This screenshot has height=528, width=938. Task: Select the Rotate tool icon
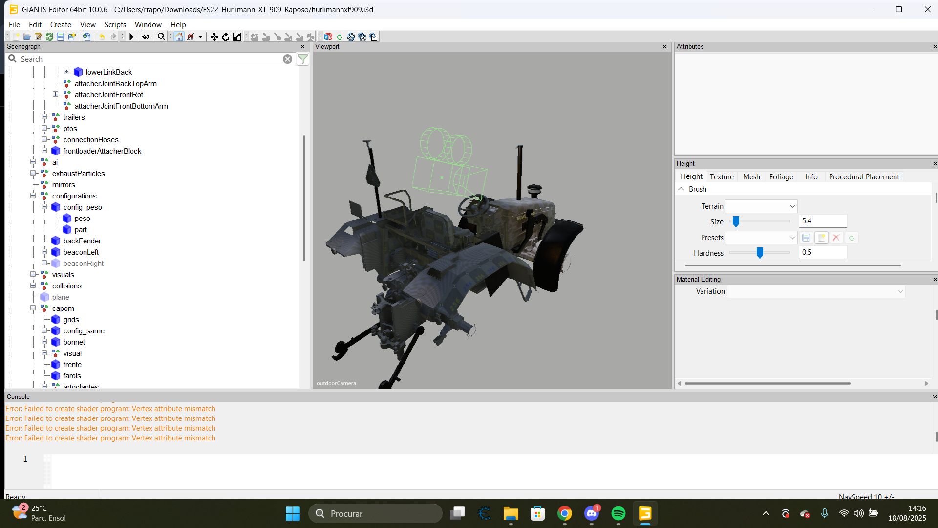pyautogui.click(x=226, y=37)
